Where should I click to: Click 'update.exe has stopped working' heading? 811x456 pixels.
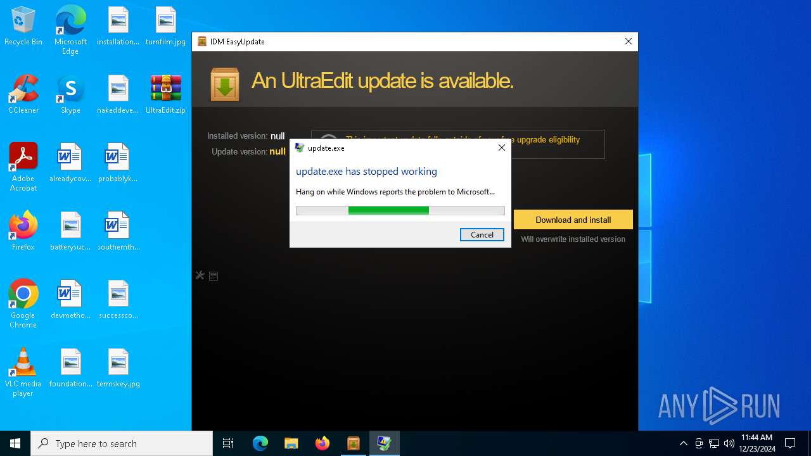(366, 171)
